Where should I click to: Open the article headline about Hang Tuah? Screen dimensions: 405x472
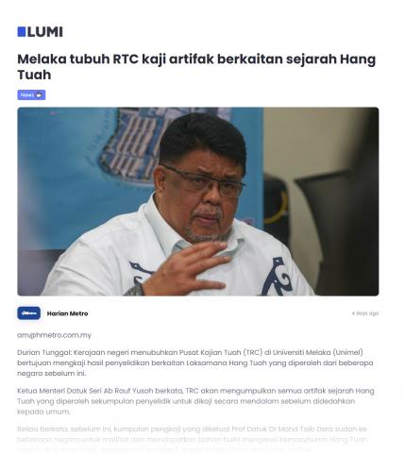coord(196,67)
